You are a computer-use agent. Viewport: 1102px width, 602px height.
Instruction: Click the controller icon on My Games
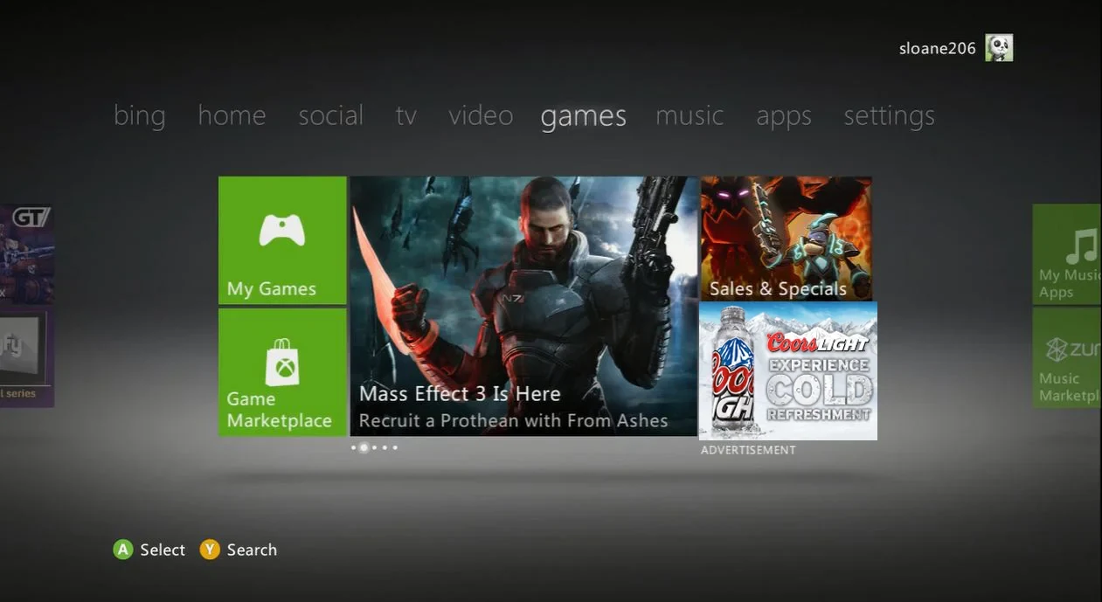[282, 230]
